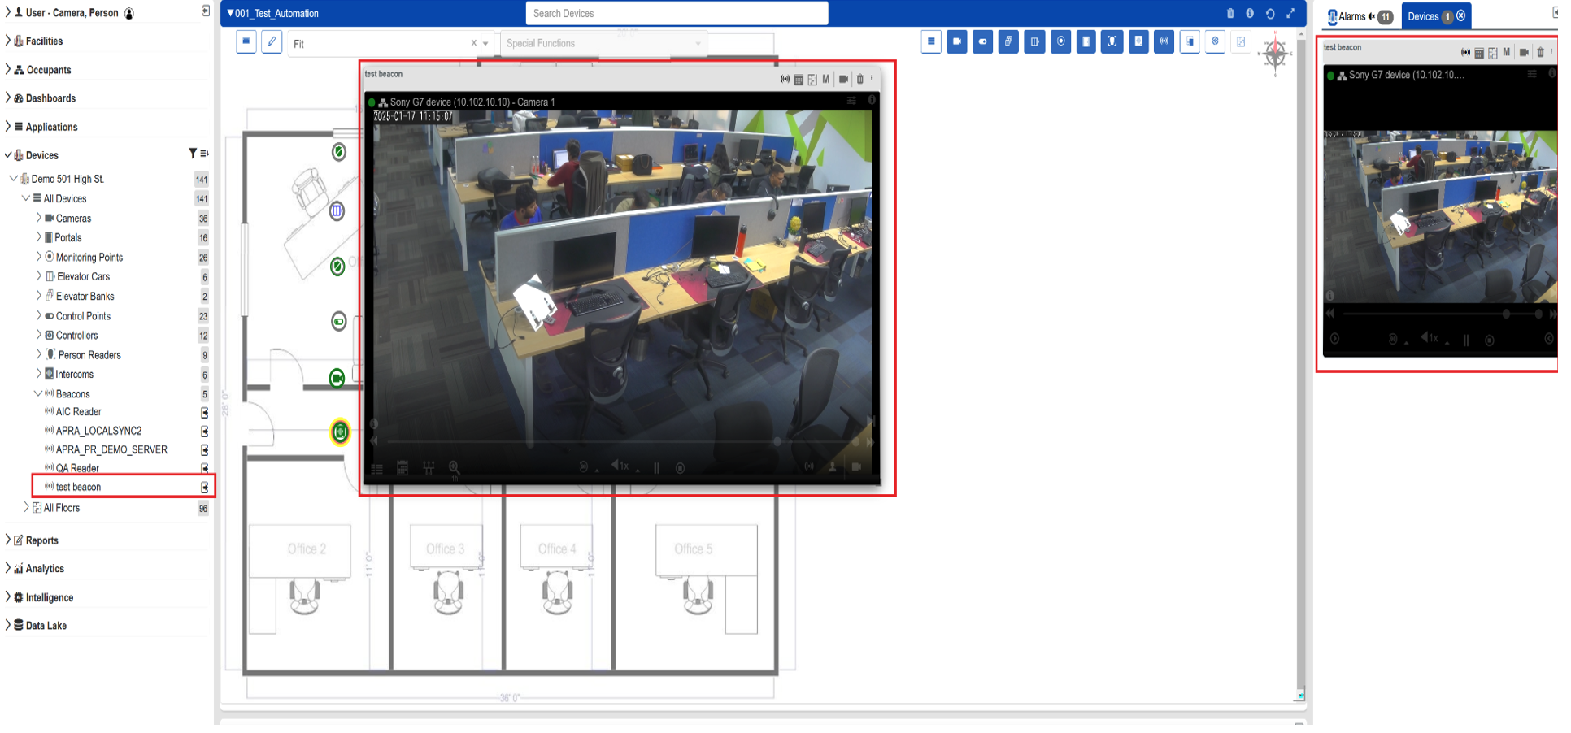This screenshot has height=733, width=1571.
Task: Mute the Alarms notification sound icon
Action: coord(1373,15)
